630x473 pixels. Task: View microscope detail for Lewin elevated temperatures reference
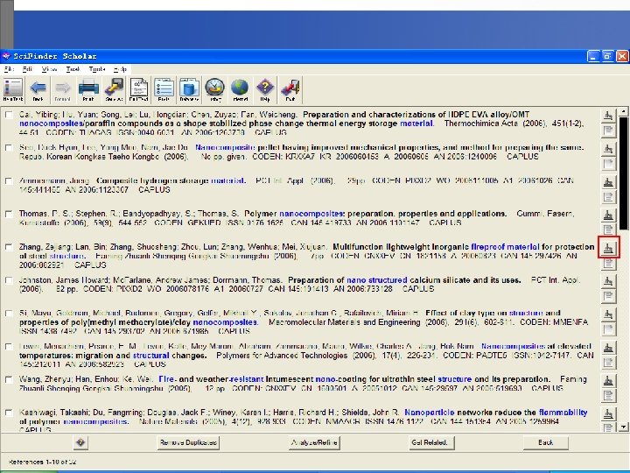coord(609,348)
